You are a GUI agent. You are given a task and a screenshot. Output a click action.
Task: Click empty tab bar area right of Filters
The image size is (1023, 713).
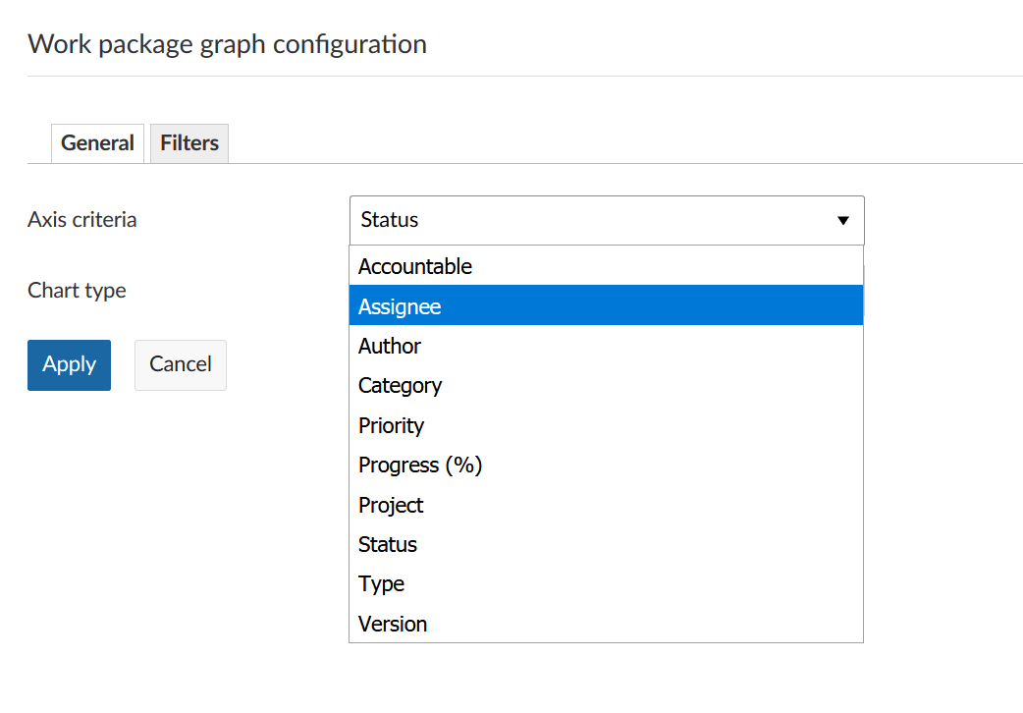tap(589, 143)
